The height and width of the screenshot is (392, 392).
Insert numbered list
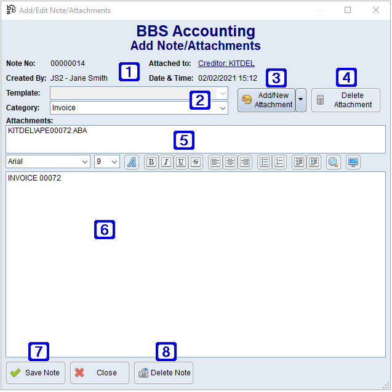279,162
